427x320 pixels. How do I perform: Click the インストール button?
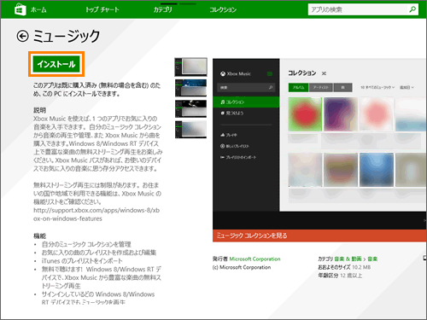click(56, 64)
